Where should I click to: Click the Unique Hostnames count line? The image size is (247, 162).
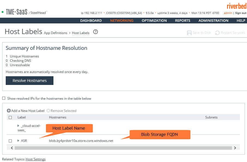click(22, 56)
